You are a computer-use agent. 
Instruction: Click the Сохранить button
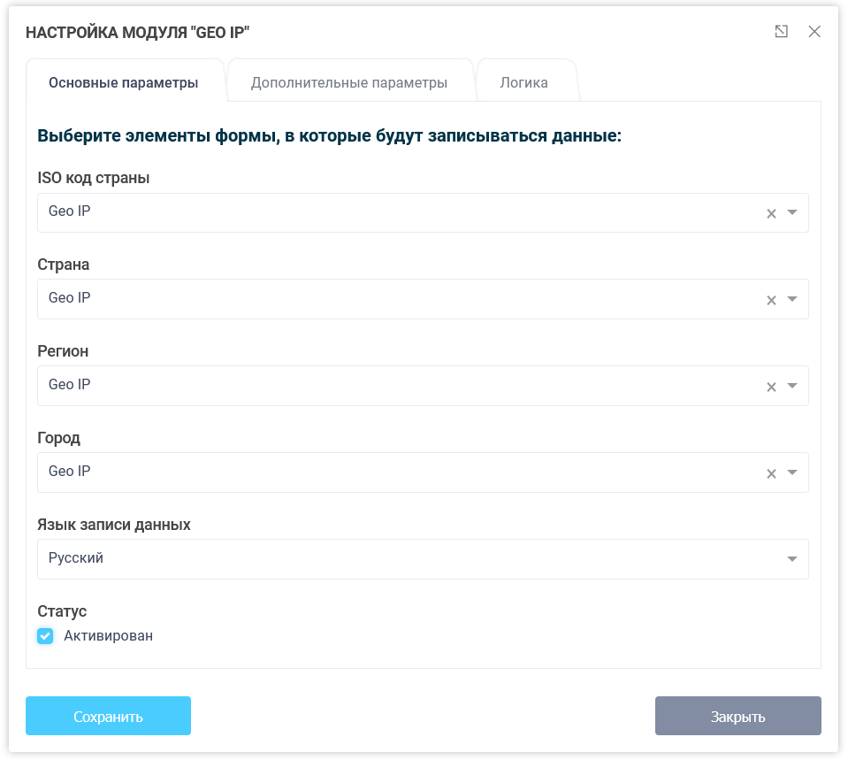(x=108, y=716)
